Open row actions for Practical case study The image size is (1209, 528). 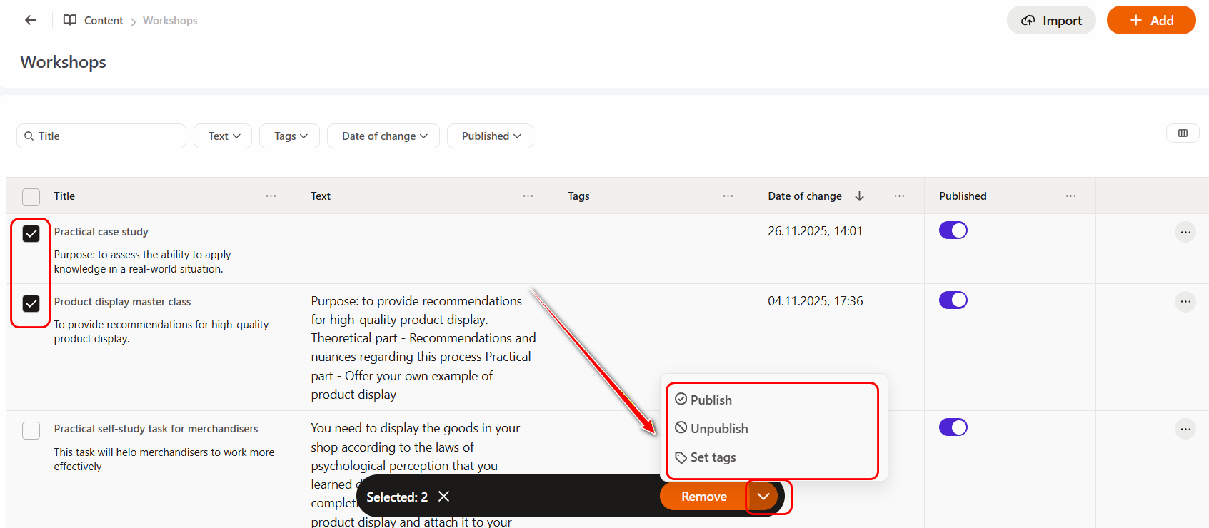(1185, 232)
